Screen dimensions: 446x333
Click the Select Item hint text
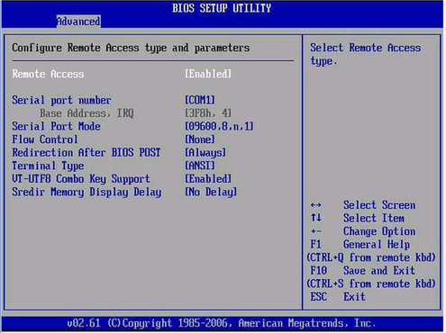coord(374,218)
